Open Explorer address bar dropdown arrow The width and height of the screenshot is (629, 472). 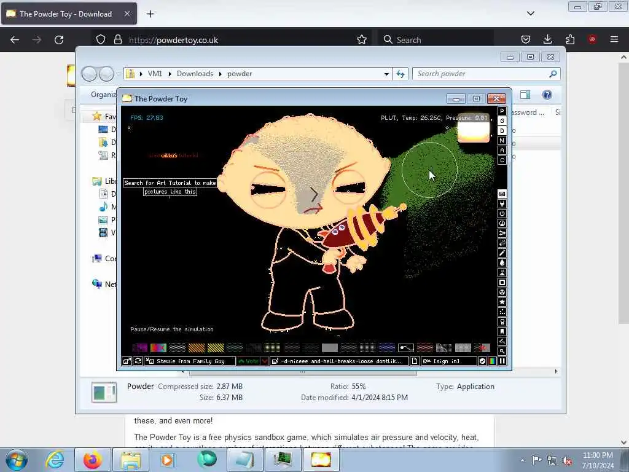click(x=386, y=74)
